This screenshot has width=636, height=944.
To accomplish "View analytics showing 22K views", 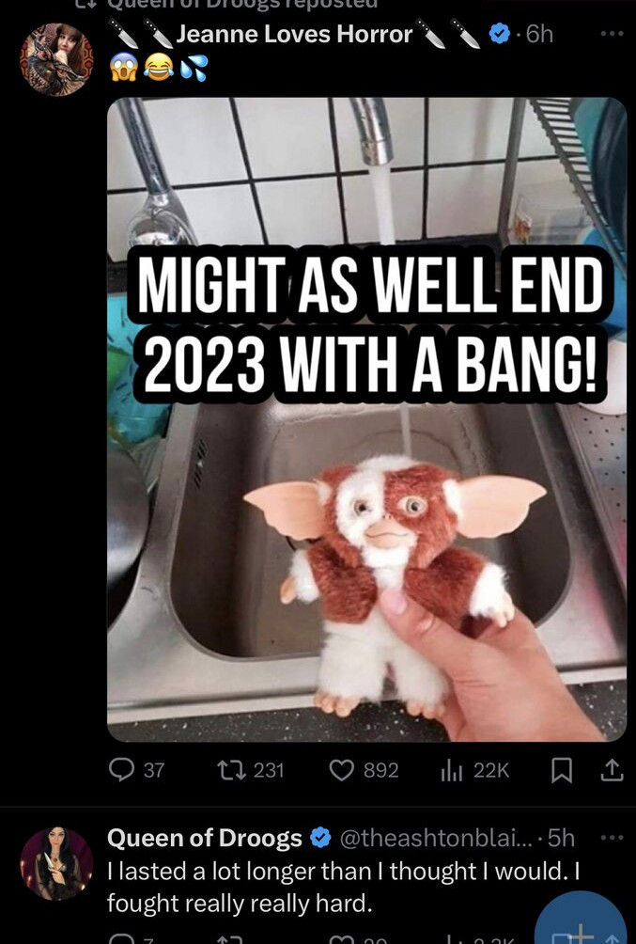I will (x=474, y=770).
